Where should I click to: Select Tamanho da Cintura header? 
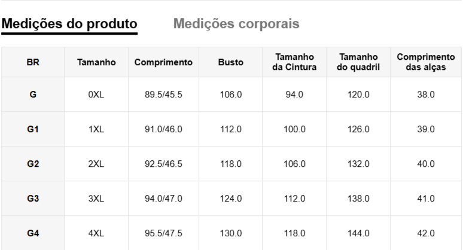[x=294, y=62]
